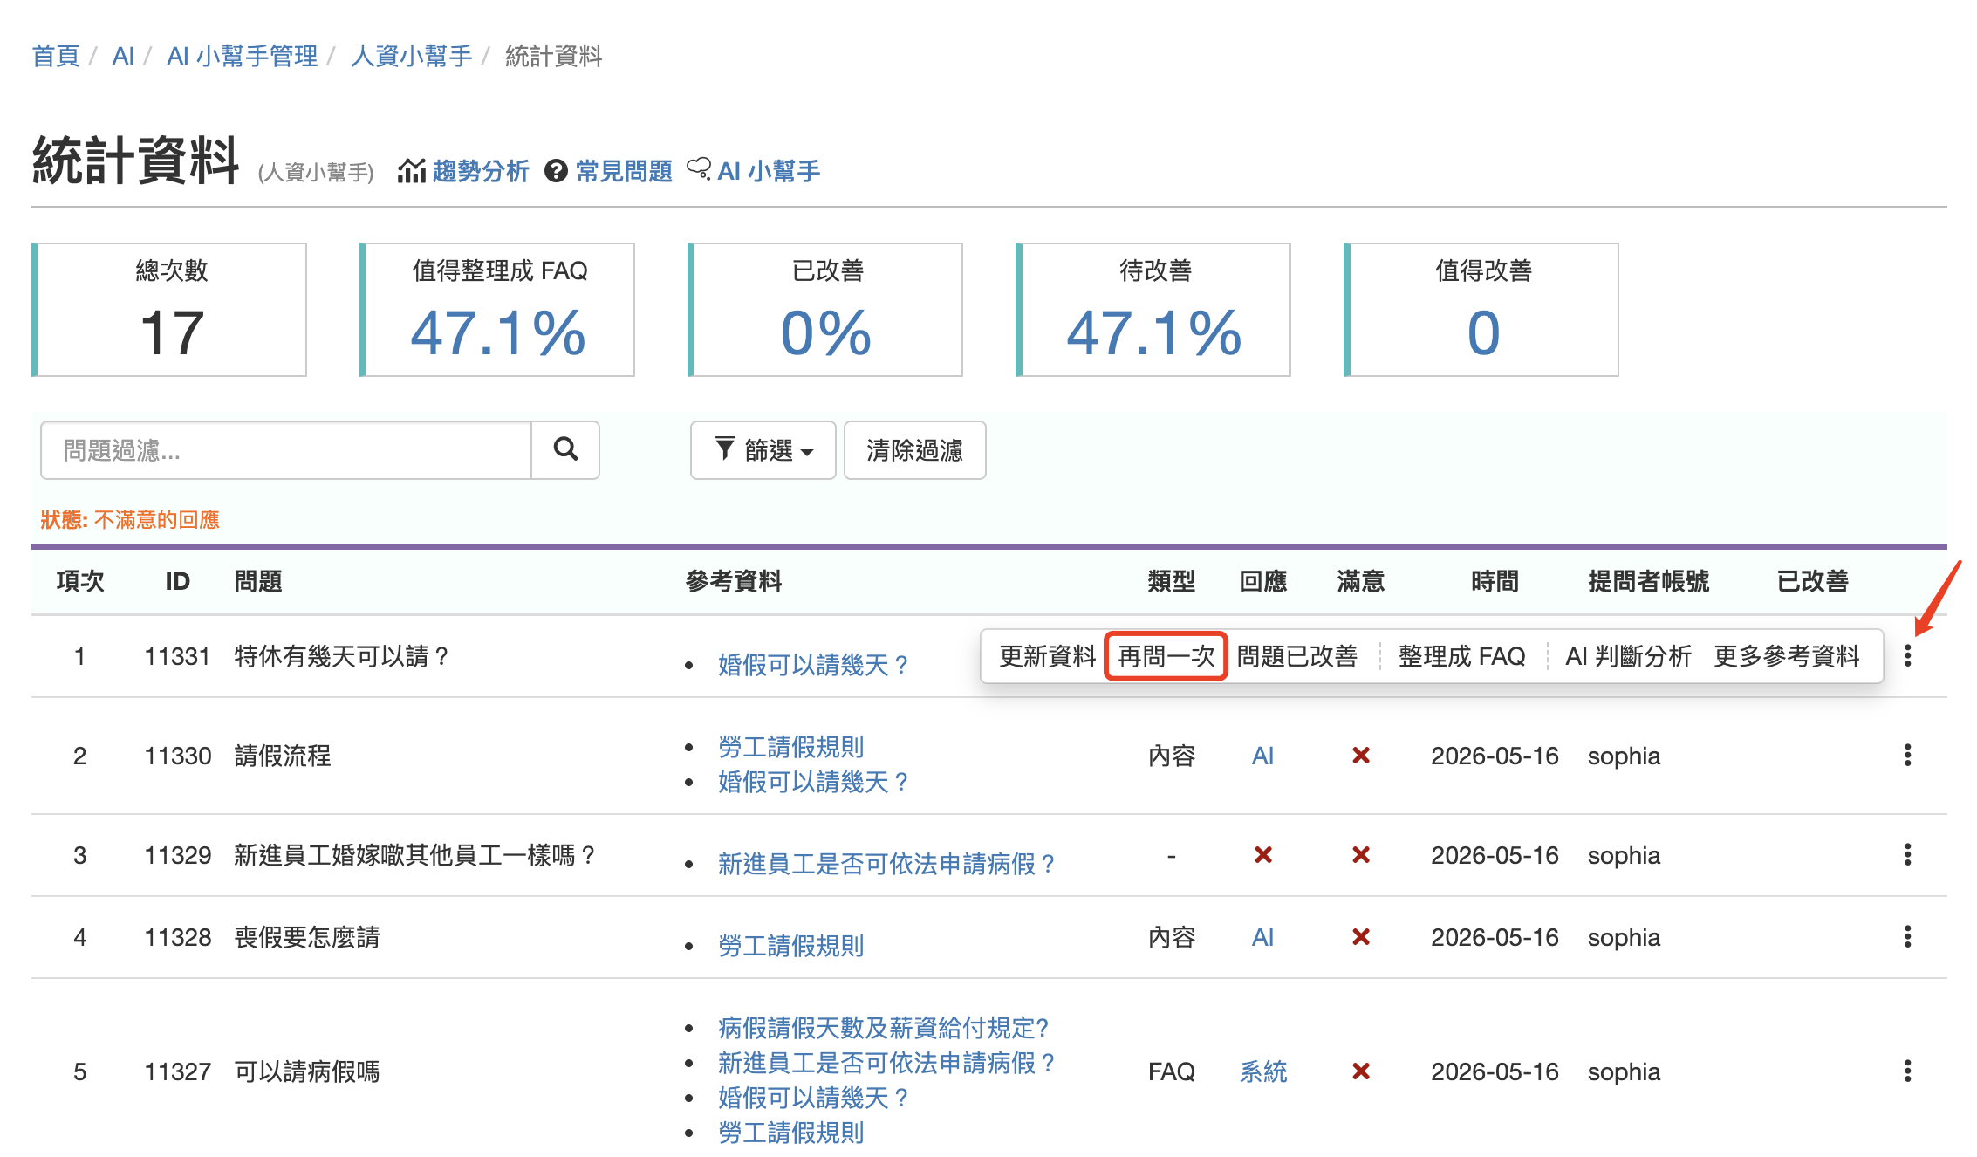Open 趨勢分析 trend chart link
This screenshot has width=1977, height=1157.
tap(463, 171)
